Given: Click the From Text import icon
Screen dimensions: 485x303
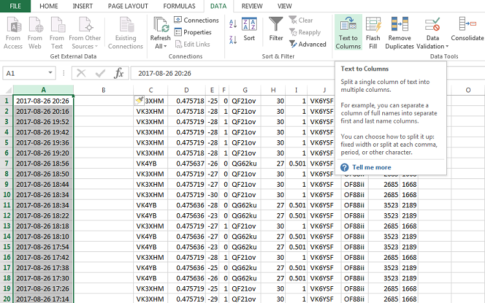Looking at the screenshot, I should (57, 32).
